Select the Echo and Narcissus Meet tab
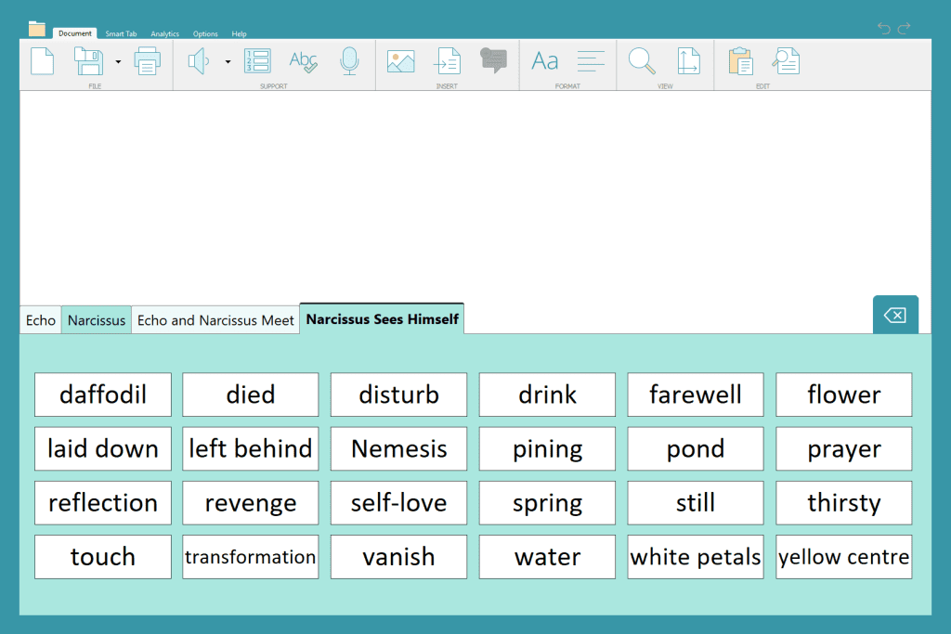Viewport: 951px width, 634px height. pyautogui.click(x=215, y=320)
